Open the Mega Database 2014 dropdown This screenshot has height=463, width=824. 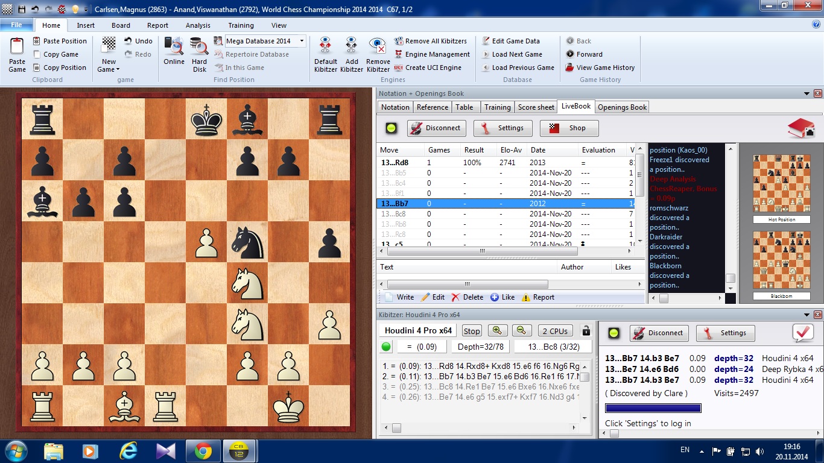click(302, 41)
